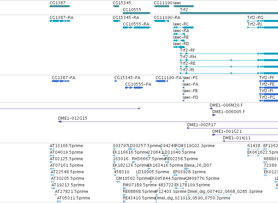Screen dimensions: 278x203
Task: Click the 61438 EST label
Action: [254, 146]
